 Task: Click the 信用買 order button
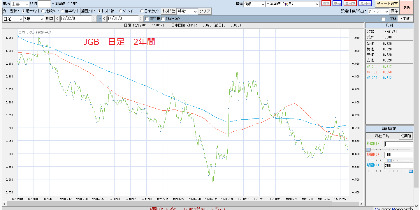click(x=350, y=3)
